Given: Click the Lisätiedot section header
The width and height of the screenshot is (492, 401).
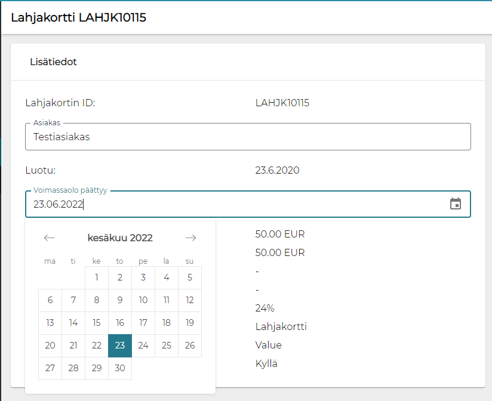Looking at the screenshot, I should pos(53,61).
